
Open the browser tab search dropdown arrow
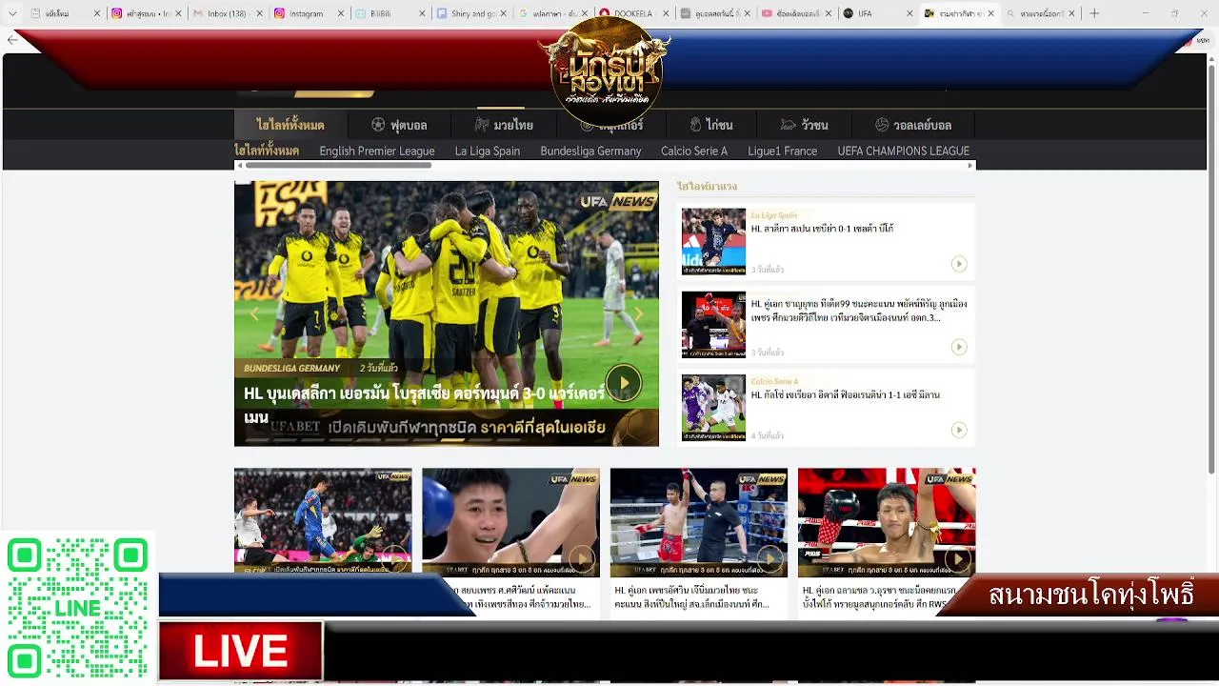click(x=12, y=13)
